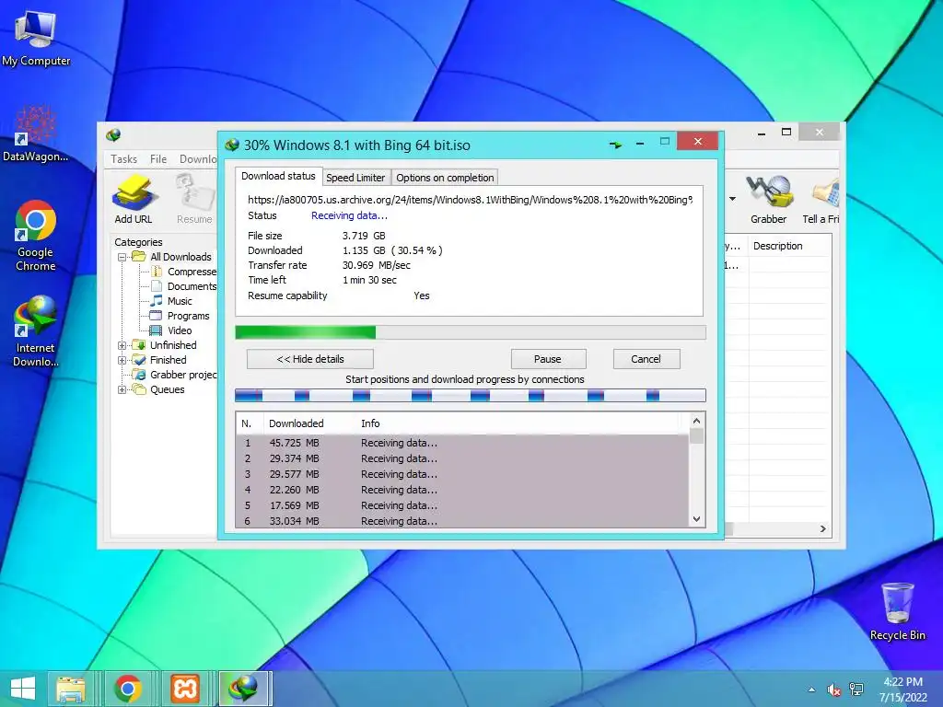
Task: Select connection row 6 with 33.034 MB
Action: click(462, 521)
